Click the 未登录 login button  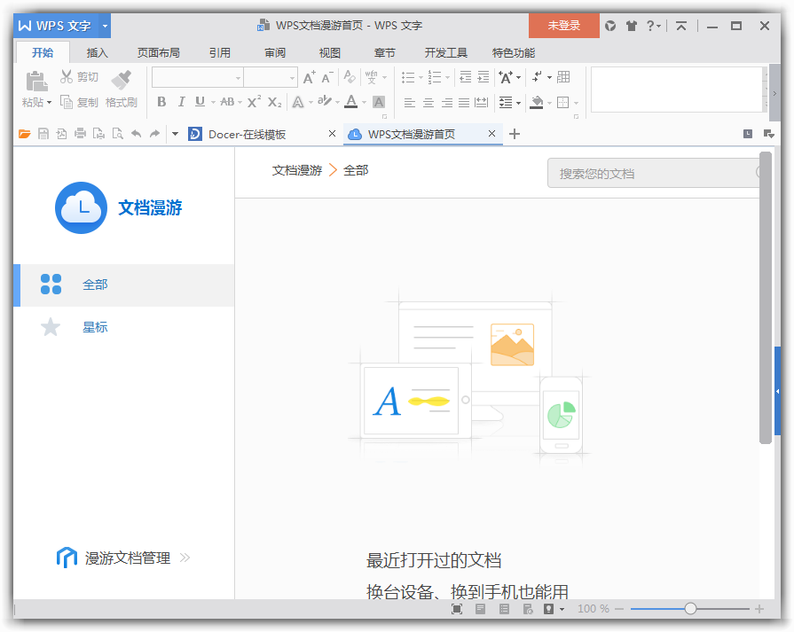click(563, 26)
